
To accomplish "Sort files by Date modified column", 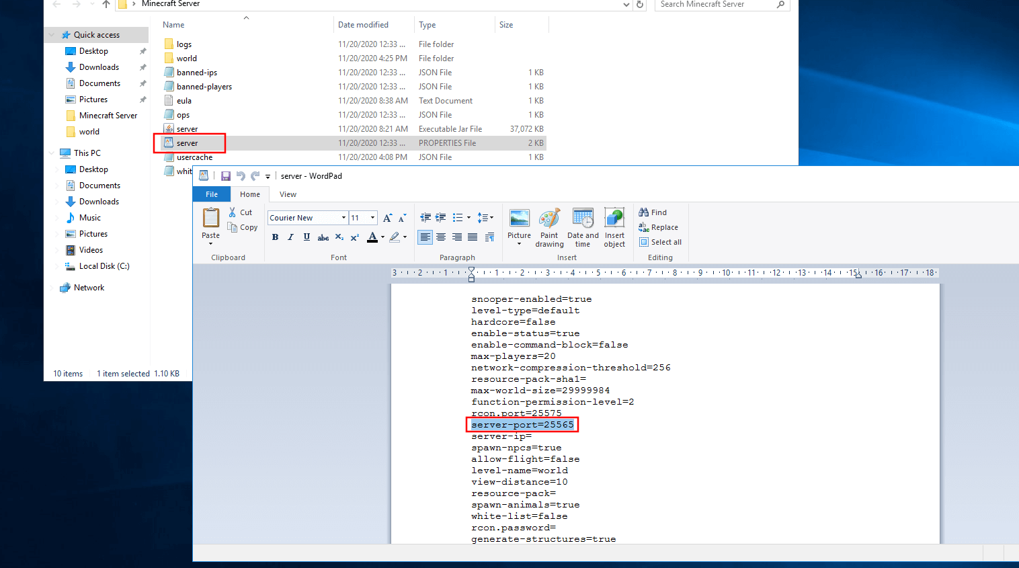I will [x=363, y=25].
